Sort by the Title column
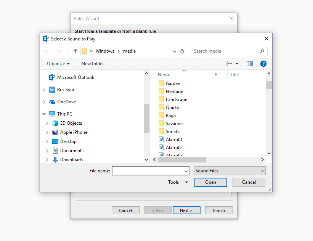The image size is (313, 241). click(234, 75)
